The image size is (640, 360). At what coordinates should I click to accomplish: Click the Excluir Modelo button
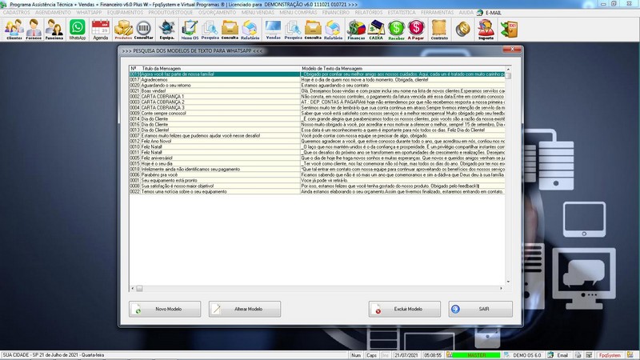405,309
